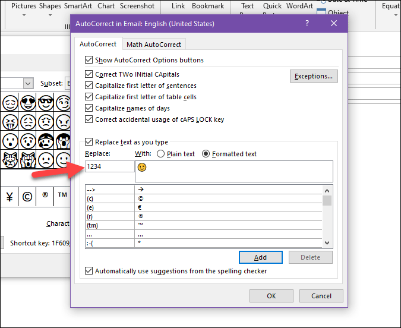The width and height of the screenshot is (401, 328).
Task: Uncheck Capitalize names of days
Action: pyautogui.click(x=89, y=108)
